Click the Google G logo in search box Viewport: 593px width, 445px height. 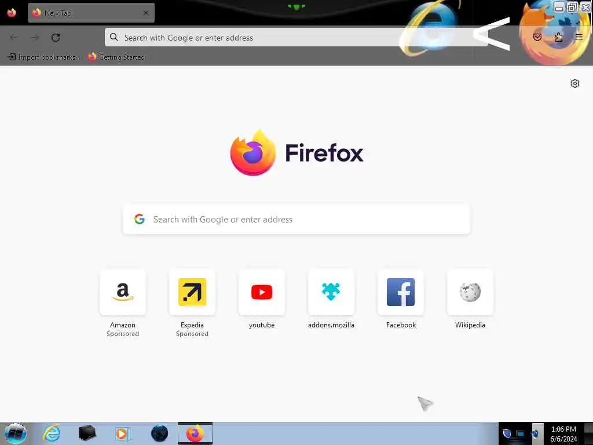pyautogui.click(x=140, y=219)
